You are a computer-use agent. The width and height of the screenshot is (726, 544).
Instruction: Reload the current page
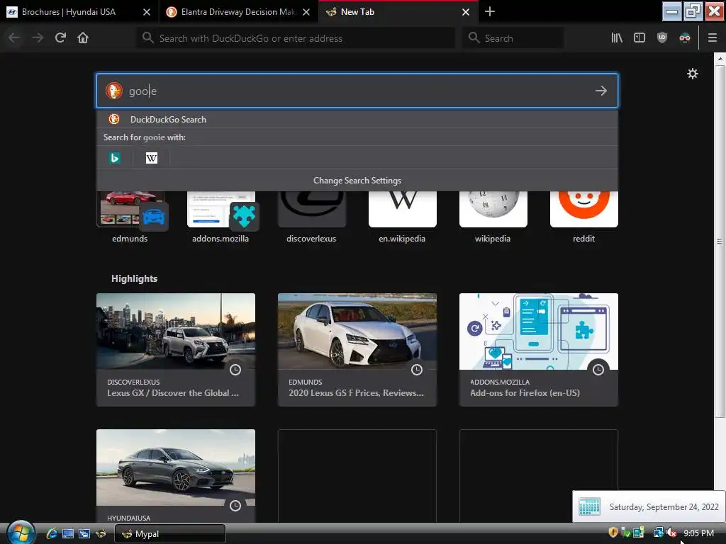point(61,38)
